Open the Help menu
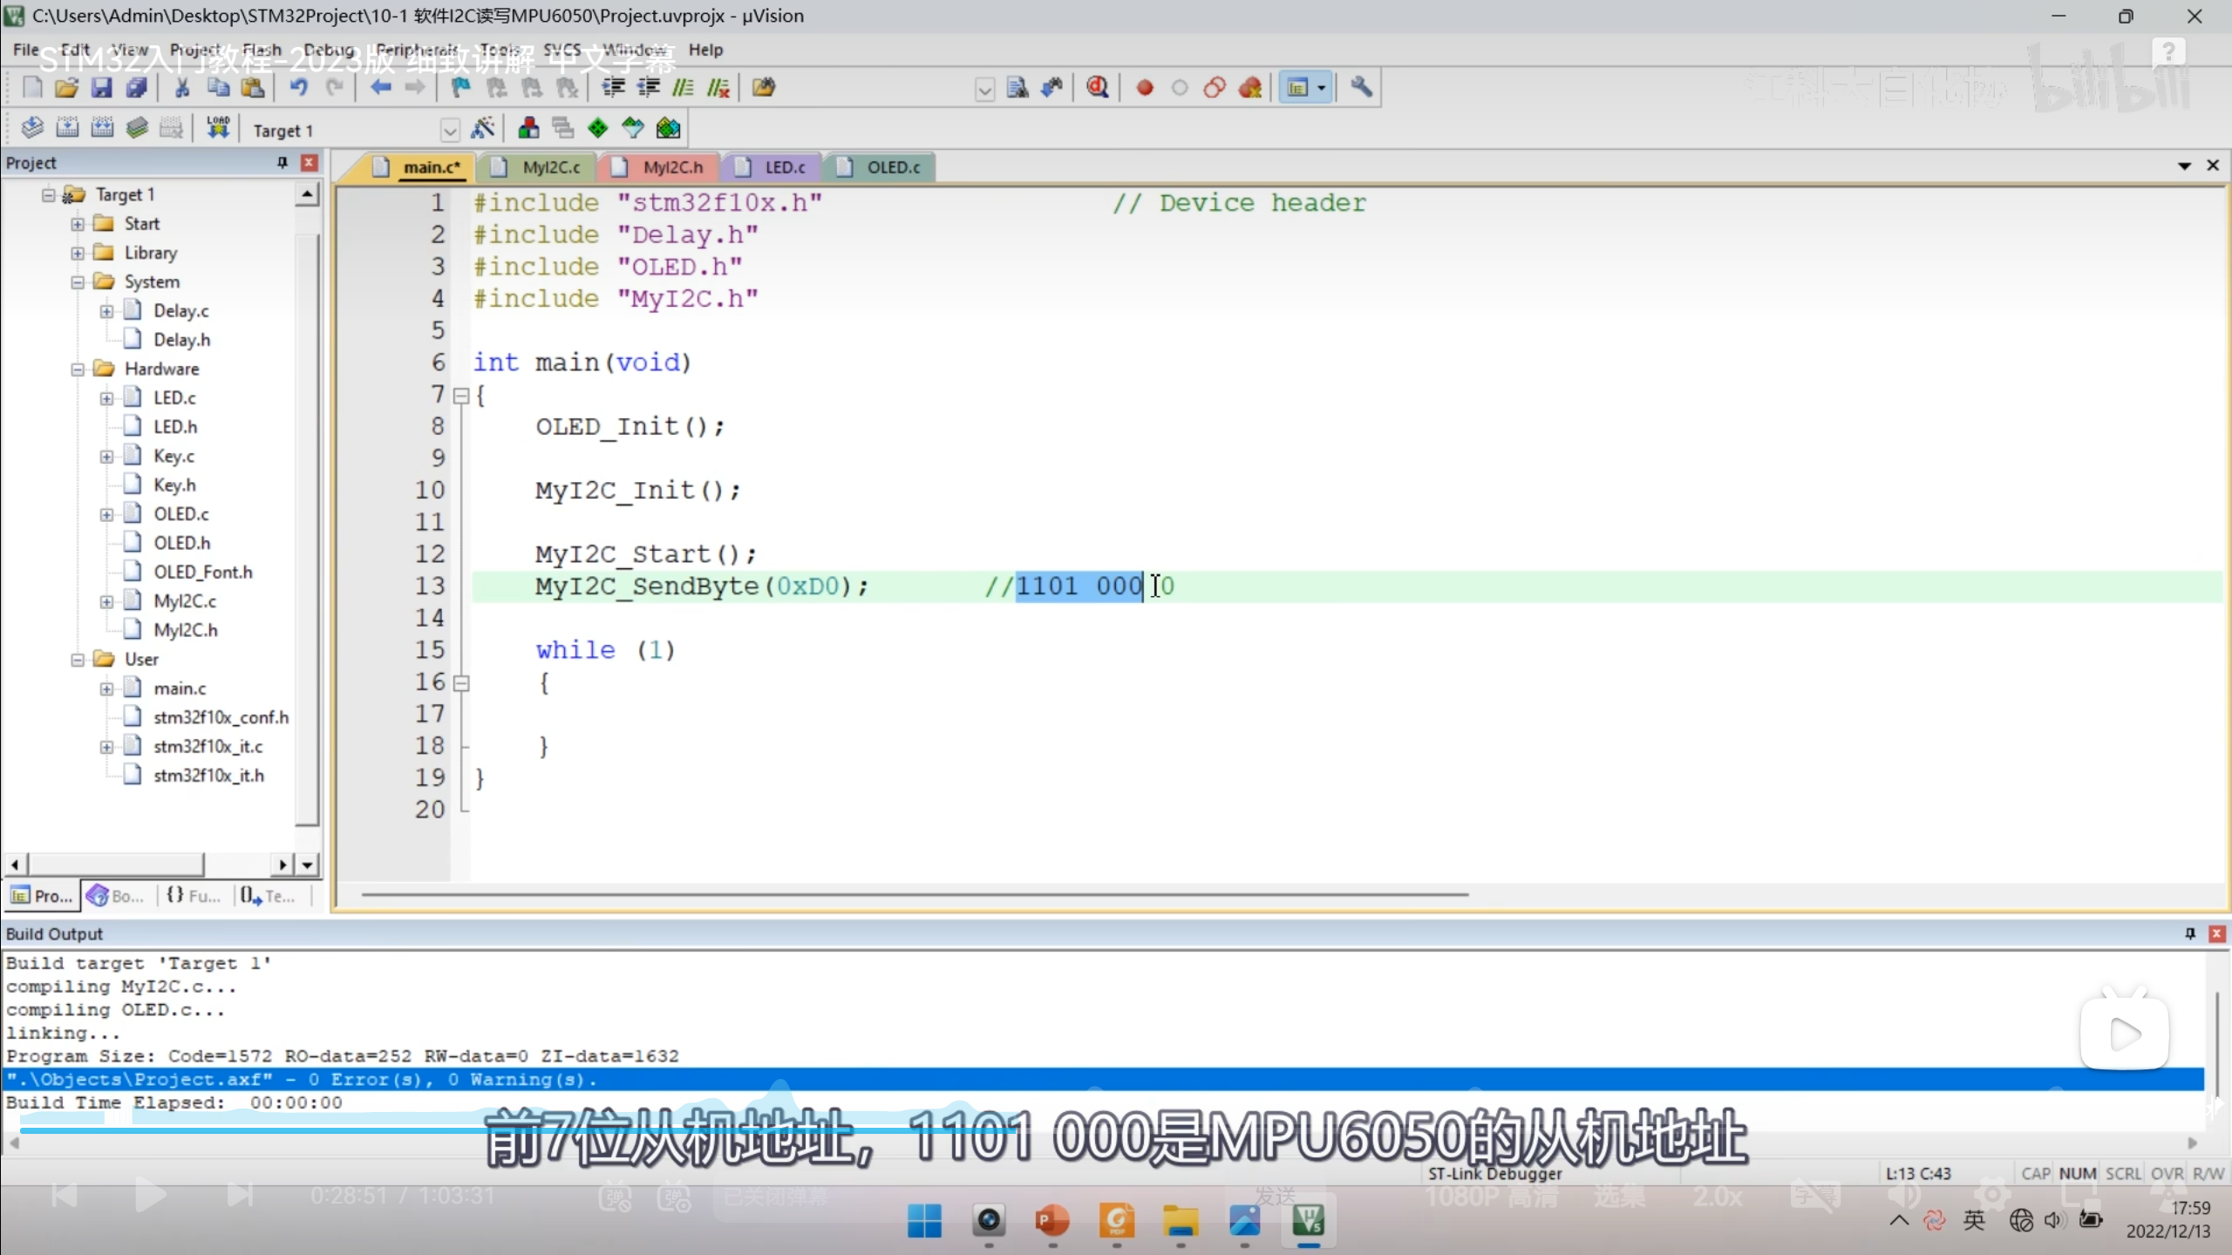2232x1255 pixels. [x=704, y=50]
